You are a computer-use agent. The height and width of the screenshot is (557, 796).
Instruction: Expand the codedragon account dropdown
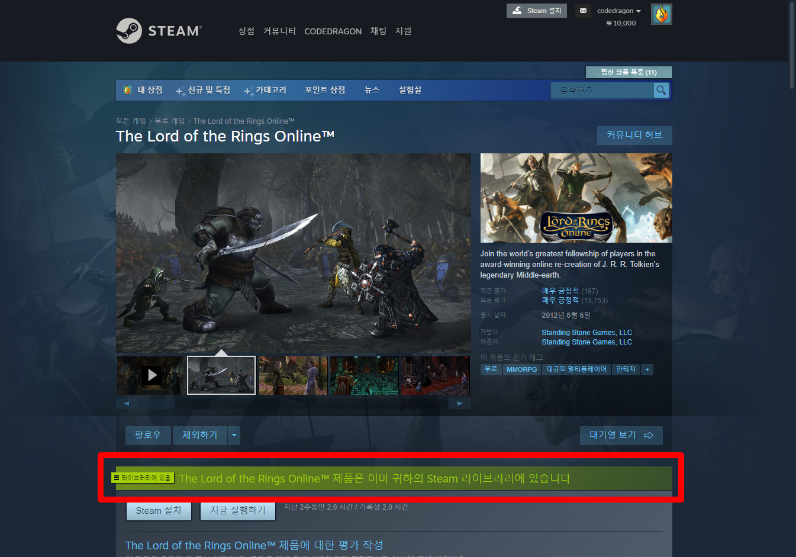619,11
